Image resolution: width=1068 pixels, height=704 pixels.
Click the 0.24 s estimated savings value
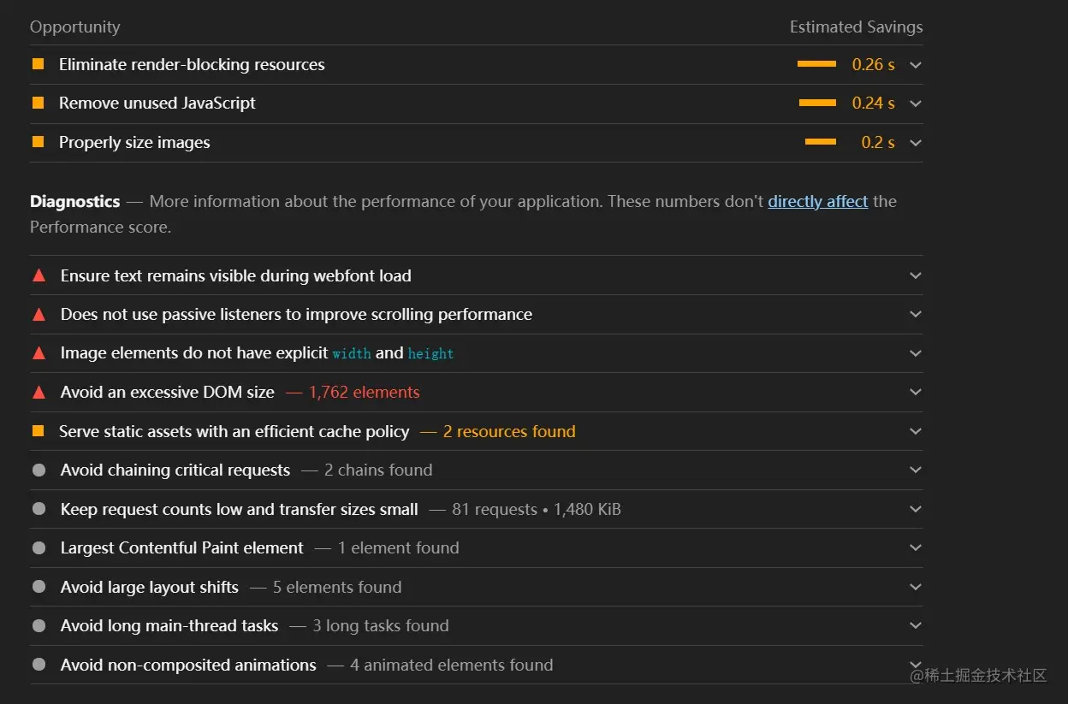tap(873, 104)
